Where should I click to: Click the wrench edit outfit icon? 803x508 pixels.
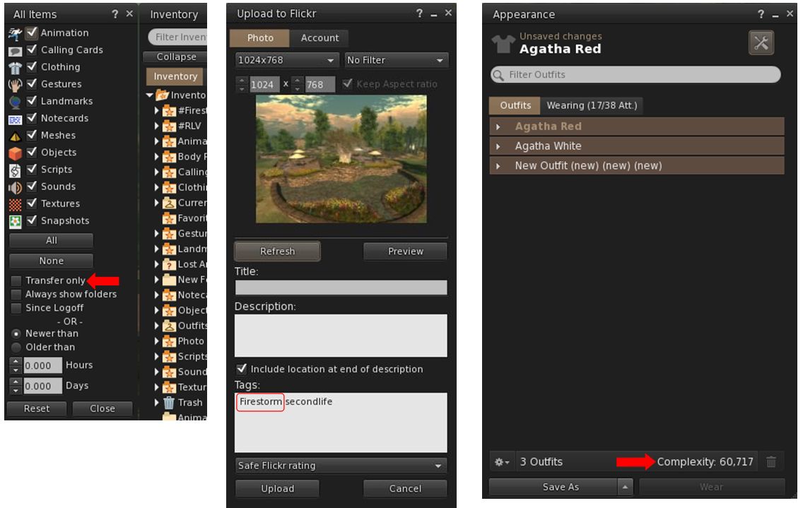[761, 42]
